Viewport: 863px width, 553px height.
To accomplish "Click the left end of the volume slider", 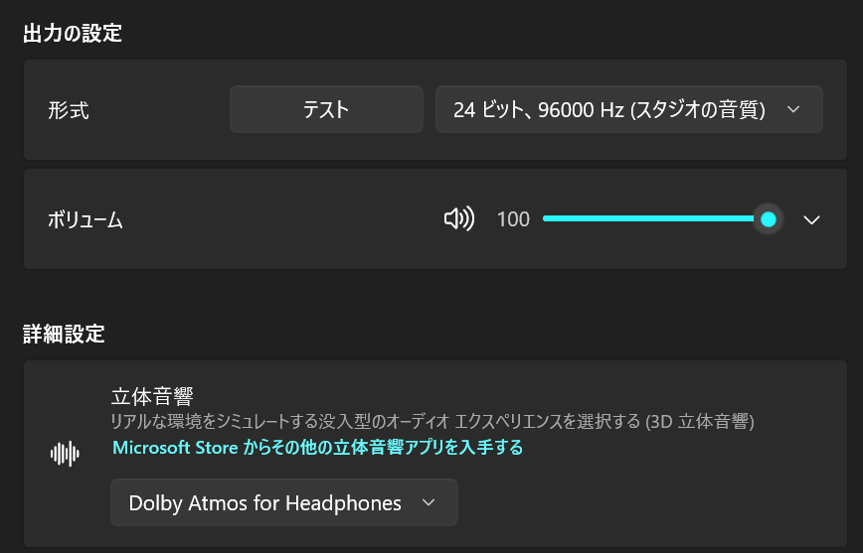I will coord(546,219).
